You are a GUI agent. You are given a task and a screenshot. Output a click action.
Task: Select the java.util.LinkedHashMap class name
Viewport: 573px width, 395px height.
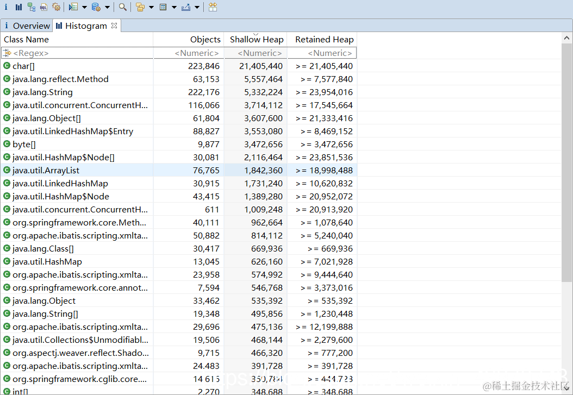(60, 183)
